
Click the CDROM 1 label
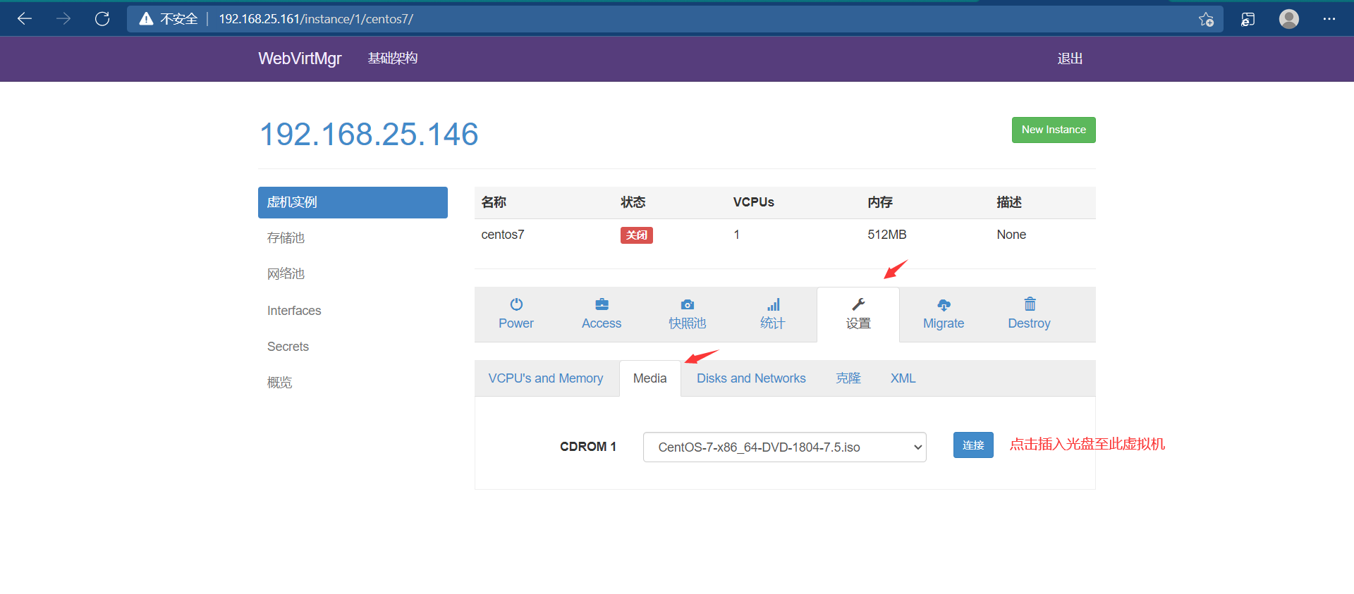[588, 447]
